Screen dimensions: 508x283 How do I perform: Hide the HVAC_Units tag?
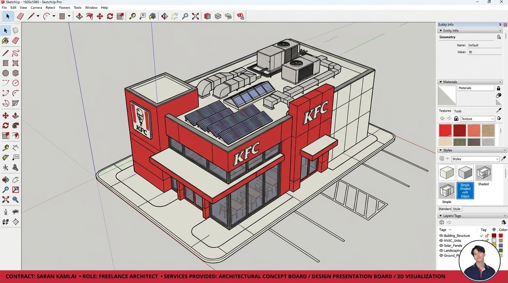(x=441, y=241)
